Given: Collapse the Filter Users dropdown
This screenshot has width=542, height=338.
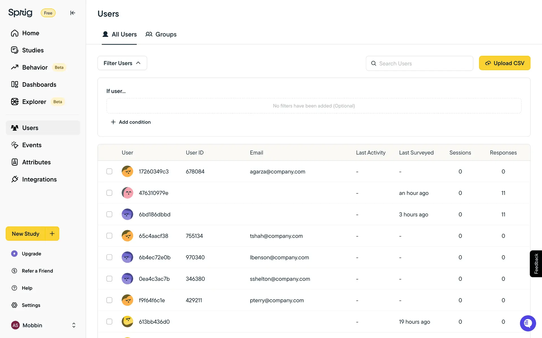Looking at the screenshot, I should point(122,63).
